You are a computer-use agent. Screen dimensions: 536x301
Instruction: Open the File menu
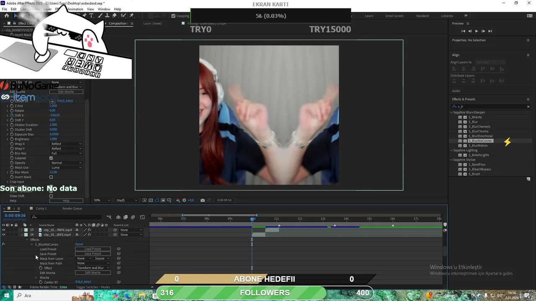[x=4, y=9]
